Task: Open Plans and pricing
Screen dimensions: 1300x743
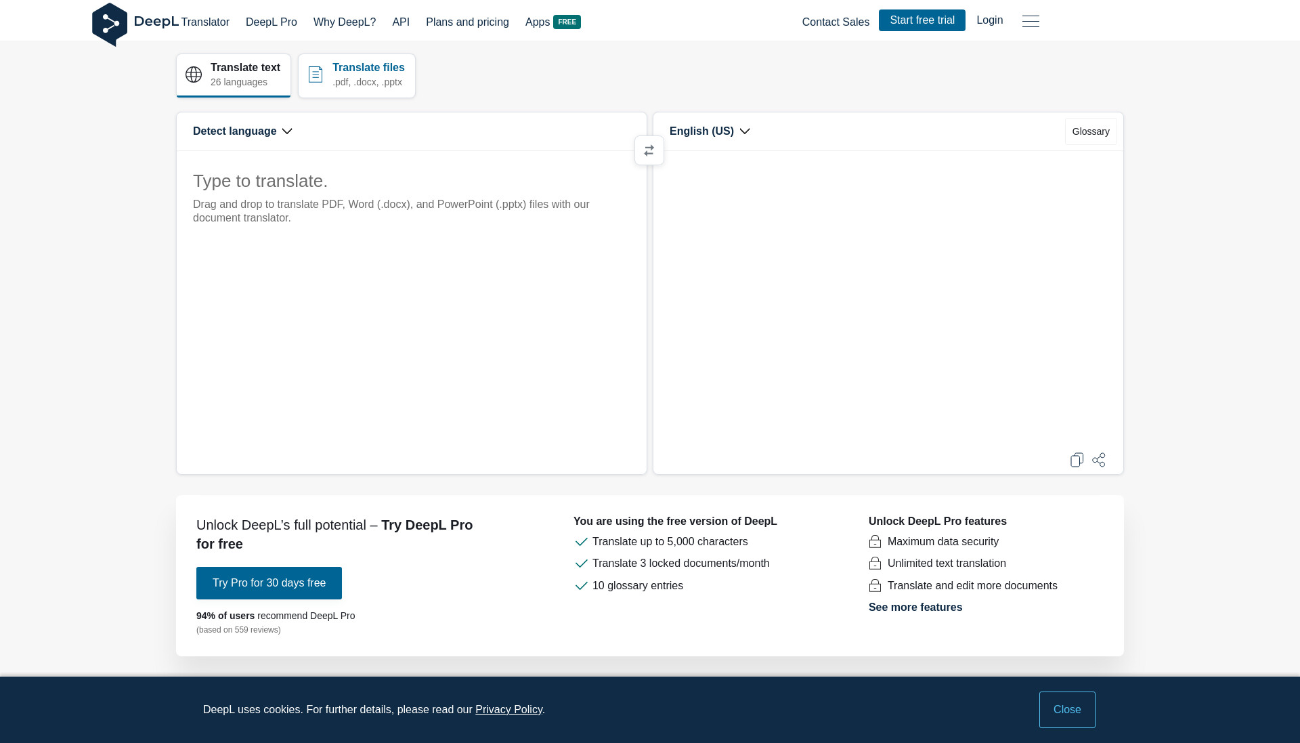Action: [x=467, y=22]
